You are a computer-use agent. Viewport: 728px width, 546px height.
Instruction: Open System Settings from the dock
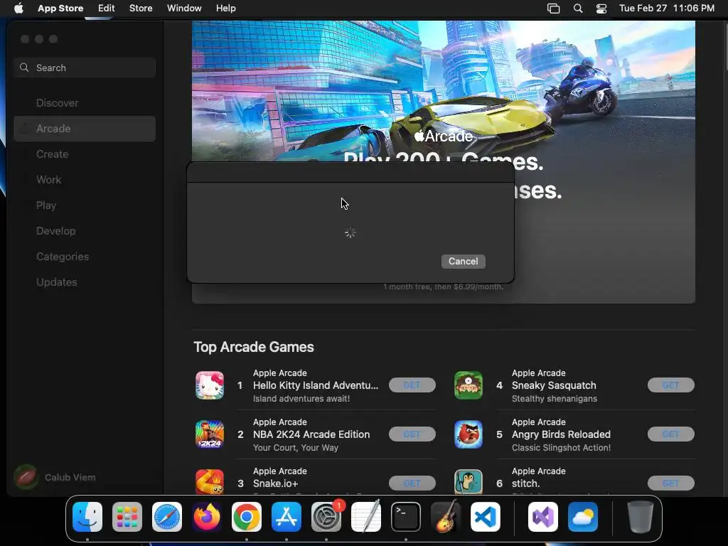tap(326, 517)
